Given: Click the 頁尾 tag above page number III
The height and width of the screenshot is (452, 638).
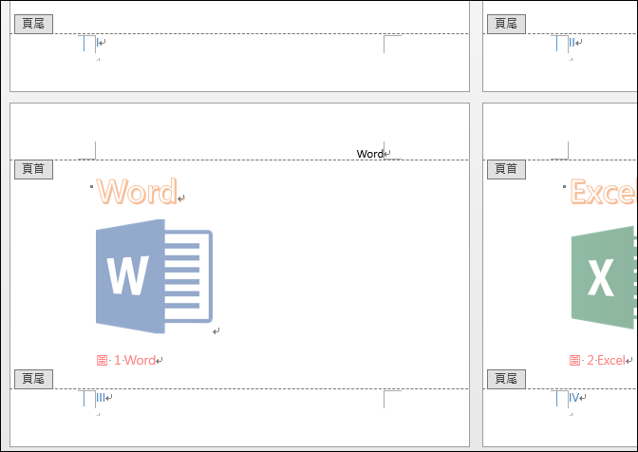Looking at the screenshot, I should [34, 379].
